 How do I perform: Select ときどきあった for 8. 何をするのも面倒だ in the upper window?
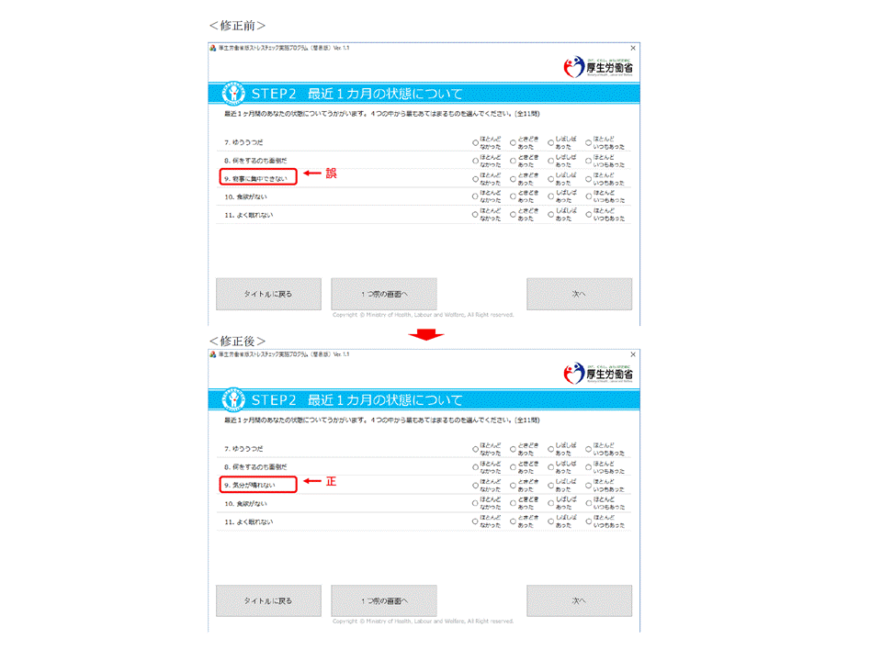[513, 161]
